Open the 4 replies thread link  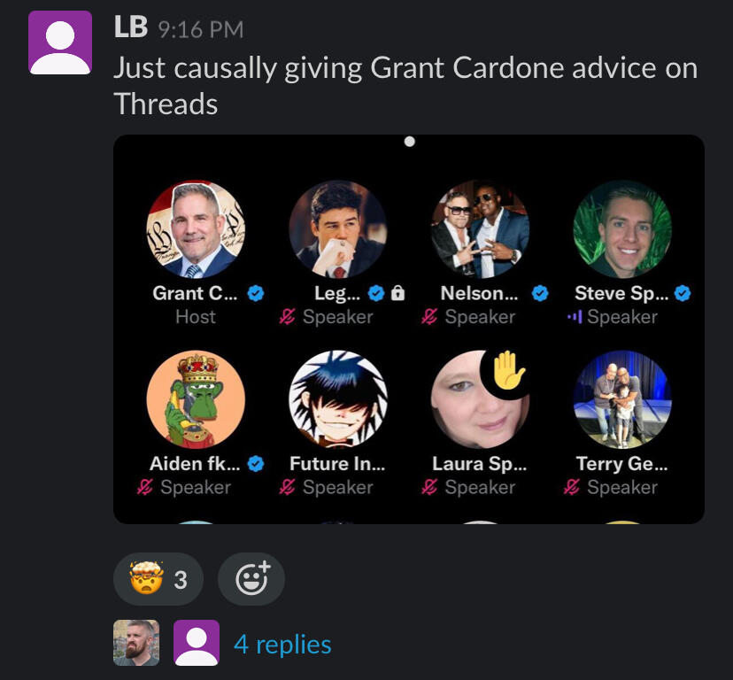point(282,644)
